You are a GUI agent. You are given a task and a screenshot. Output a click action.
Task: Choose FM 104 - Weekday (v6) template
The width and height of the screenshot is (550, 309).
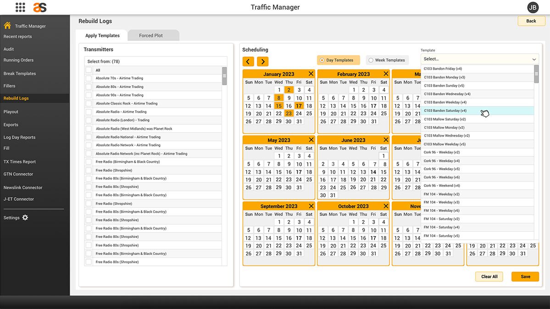477,210
